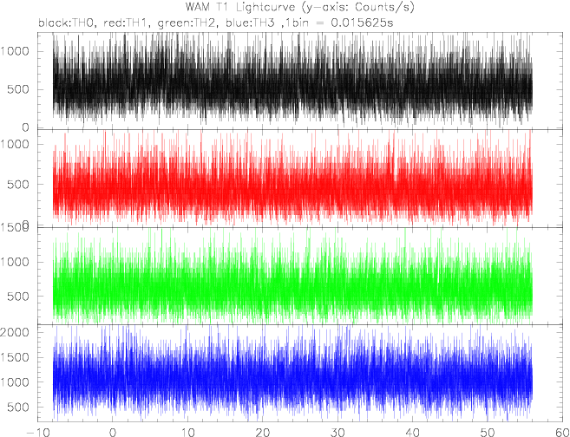Click the "black:TH0" legend label

tap(67, 23)
